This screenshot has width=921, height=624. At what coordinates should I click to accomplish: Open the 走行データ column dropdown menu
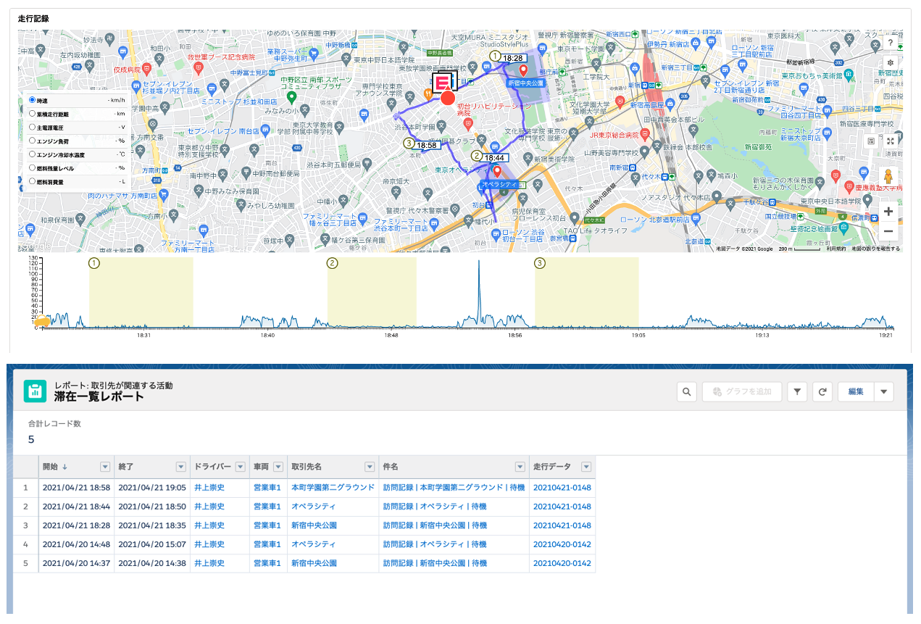tap(586, 467)
